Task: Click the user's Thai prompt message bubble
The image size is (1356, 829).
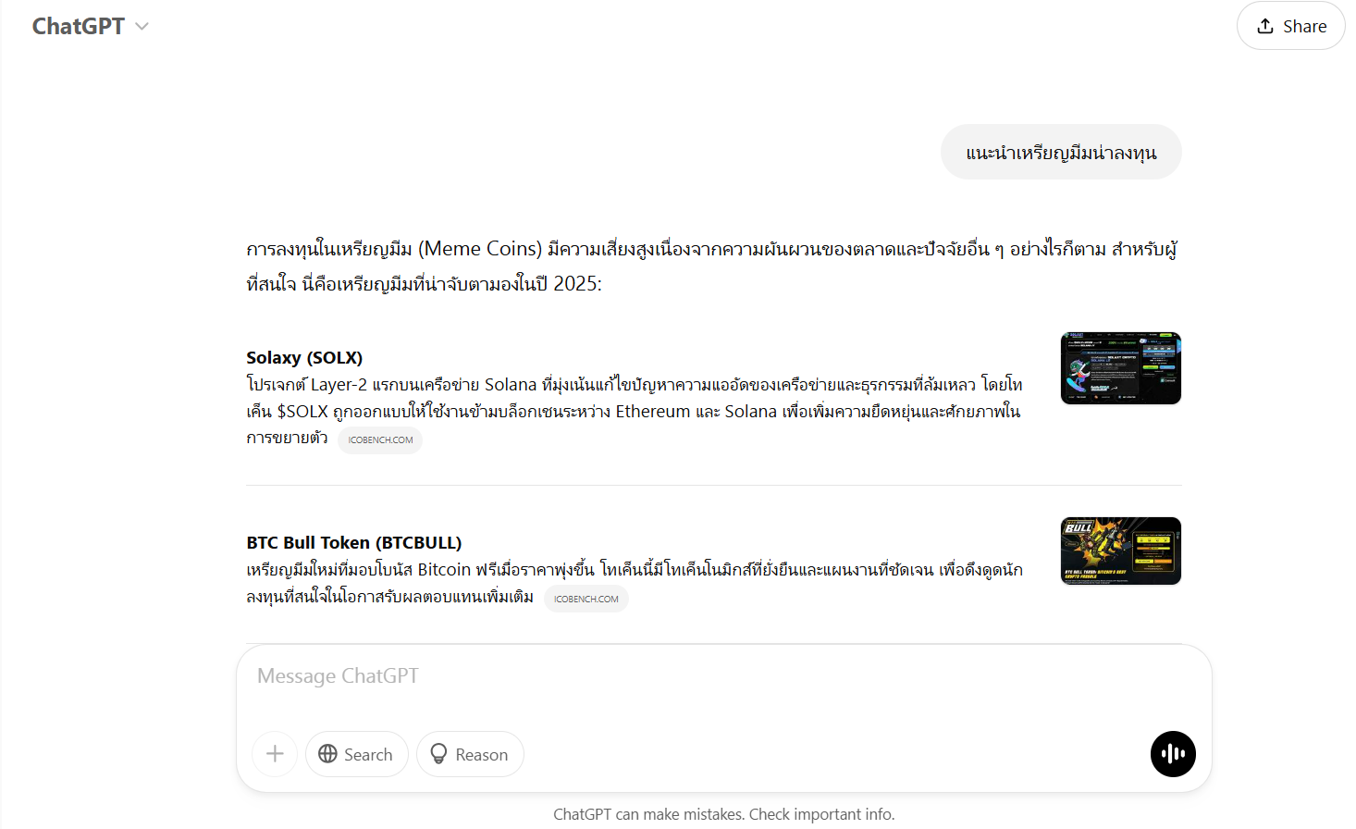Action: (1061, 152)
